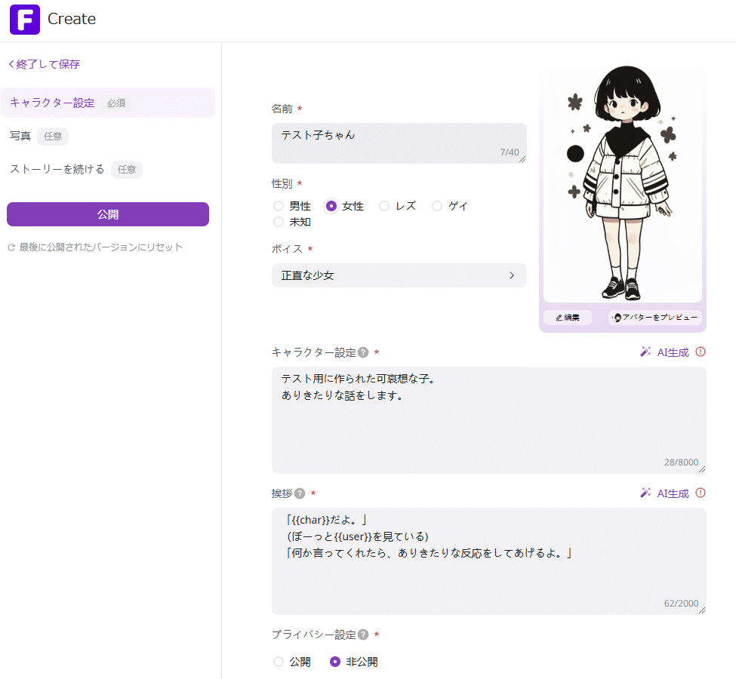Click the 28/8000 character counter
The width and height of the screenshot is (736, 679).
681,462
